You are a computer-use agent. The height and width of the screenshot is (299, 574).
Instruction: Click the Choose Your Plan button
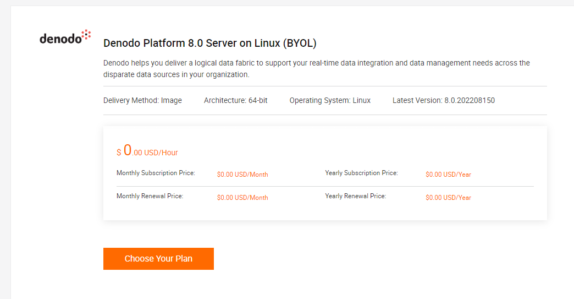click(158, 259)
